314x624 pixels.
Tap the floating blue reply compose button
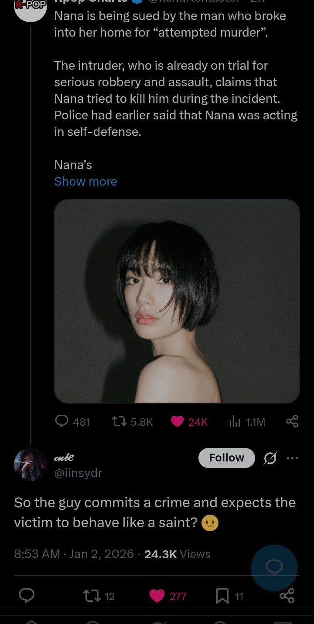click(x=274, y=567)
